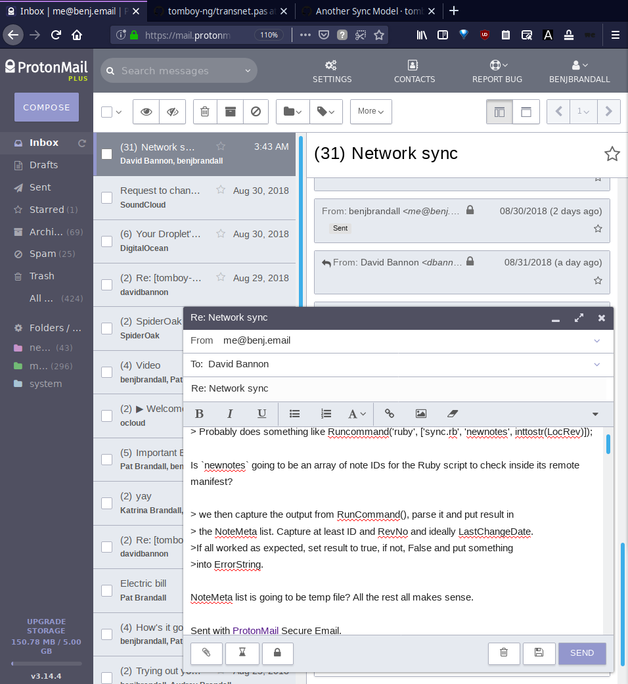Open the page number dropdown
The width and height of the screenshot is (628, 684).
[x=583, y=112]
